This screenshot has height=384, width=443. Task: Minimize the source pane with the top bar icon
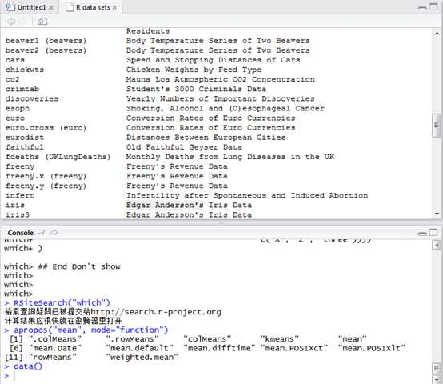422,8
